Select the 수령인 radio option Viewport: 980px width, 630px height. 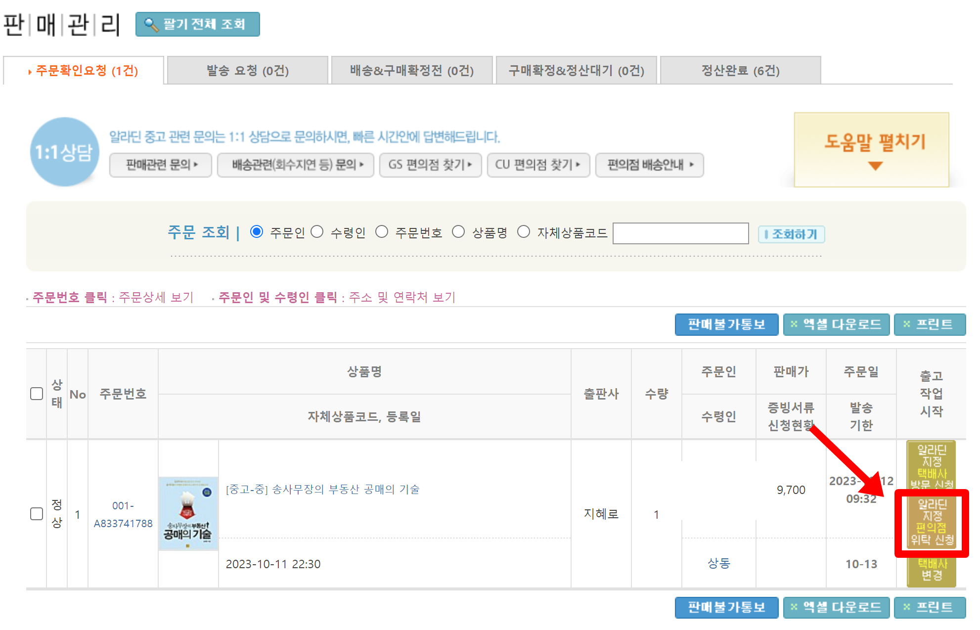click(317, 232)
